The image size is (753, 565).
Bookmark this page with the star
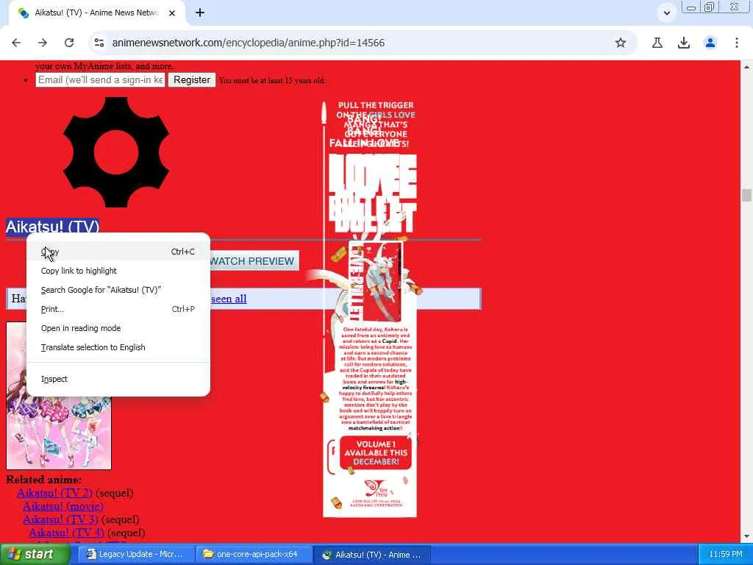[x=621, y=43]
